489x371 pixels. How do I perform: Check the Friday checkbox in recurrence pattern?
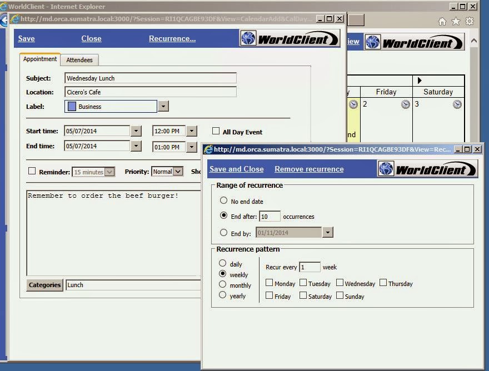pyautogui.click(x=269, y=295)
